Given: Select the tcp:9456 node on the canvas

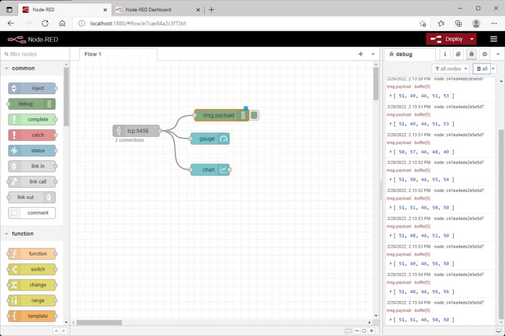Looking at the screenshot, I should pyautogui.click(x=136, y=131).
